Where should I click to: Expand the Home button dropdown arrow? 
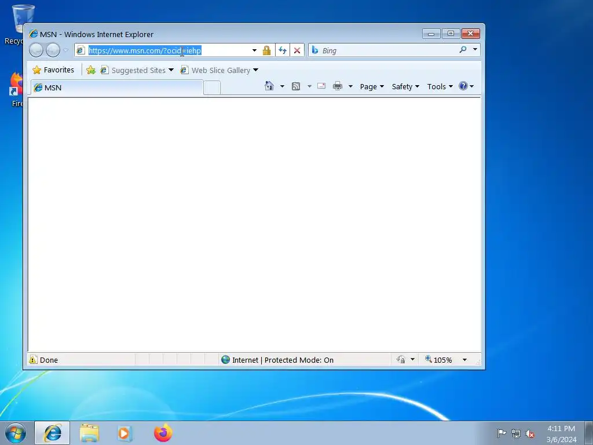282,86
